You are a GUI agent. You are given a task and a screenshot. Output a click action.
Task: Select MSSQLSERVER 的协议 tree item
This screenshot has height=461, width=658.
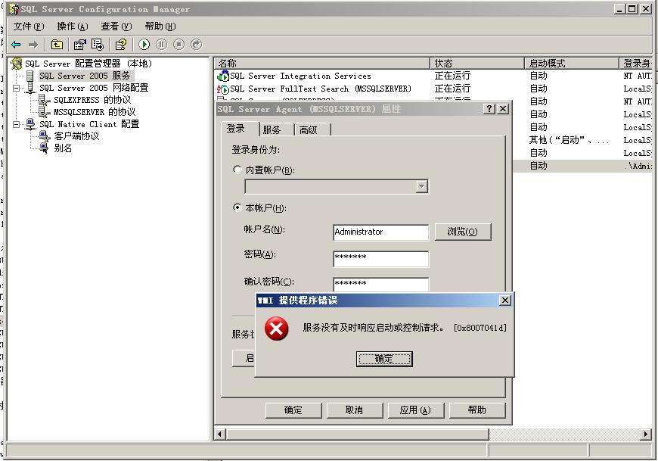[95, 112]
